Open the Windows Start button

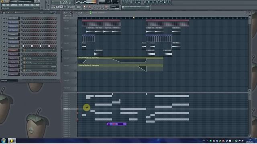click(x=4, y=140)
